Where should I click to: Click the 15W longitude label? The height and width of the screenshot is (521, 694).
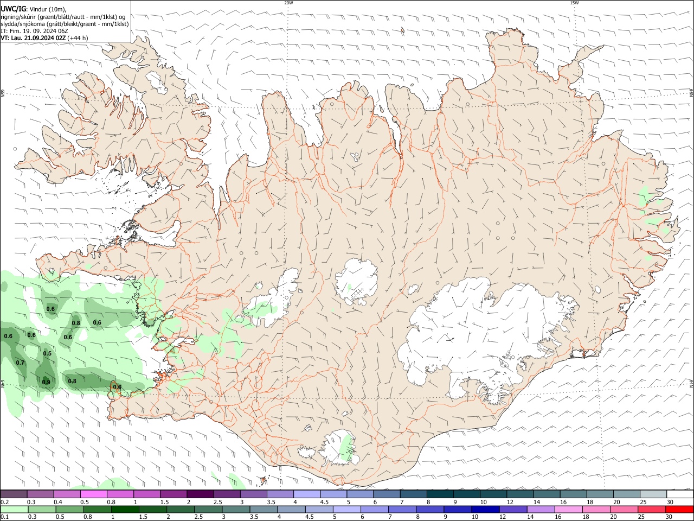(574, 3)
